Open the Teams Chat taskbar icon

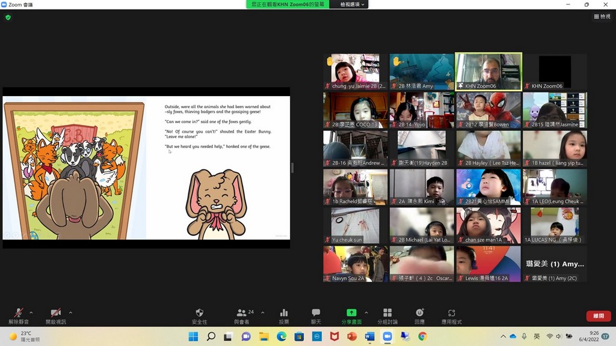coord(246,336)
